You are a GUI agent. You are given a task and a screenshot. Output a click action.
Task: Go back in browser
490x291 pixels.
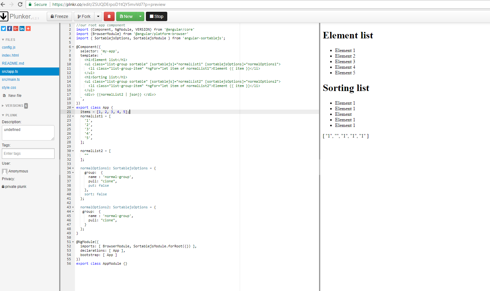click(3, 4)
